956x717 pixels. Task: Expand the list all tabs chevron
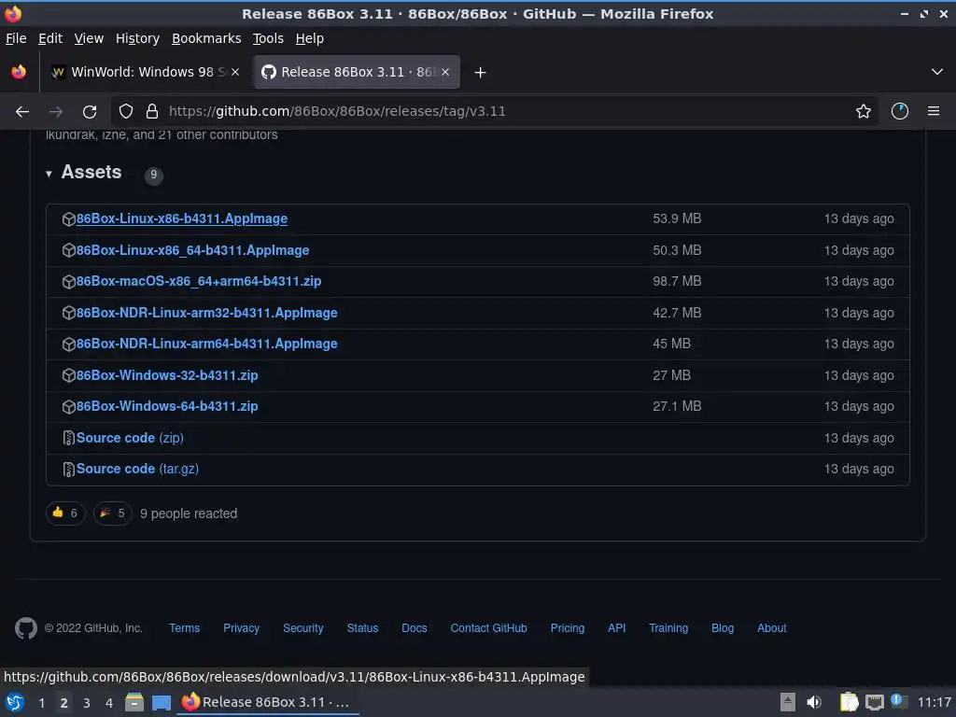(x=937, y=72)
